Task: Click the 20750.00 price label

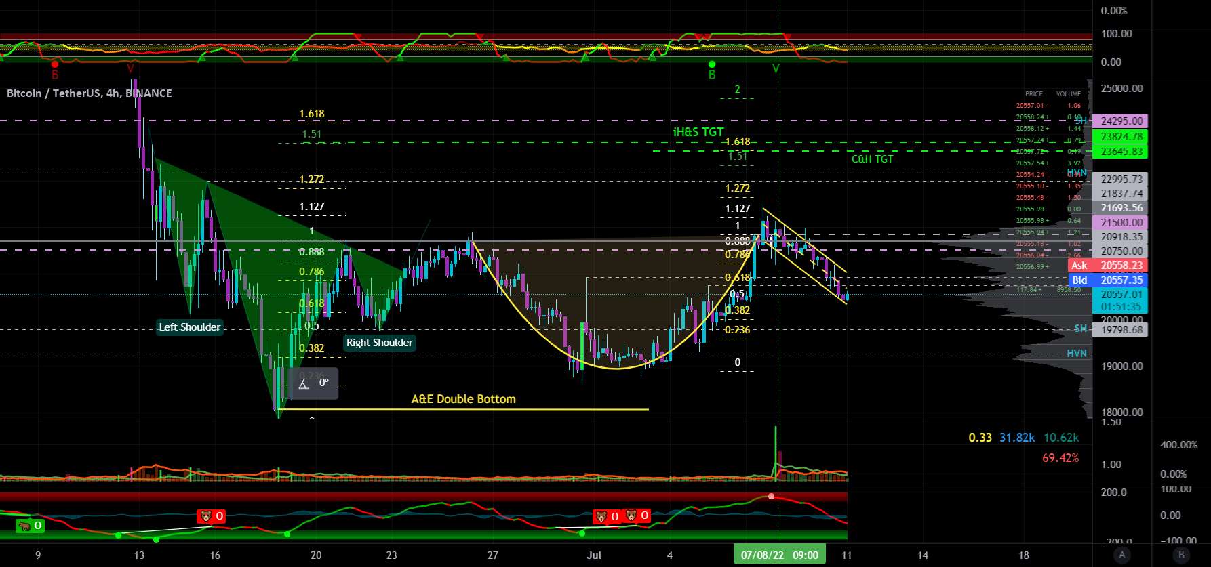Action: pos(1120,251)
